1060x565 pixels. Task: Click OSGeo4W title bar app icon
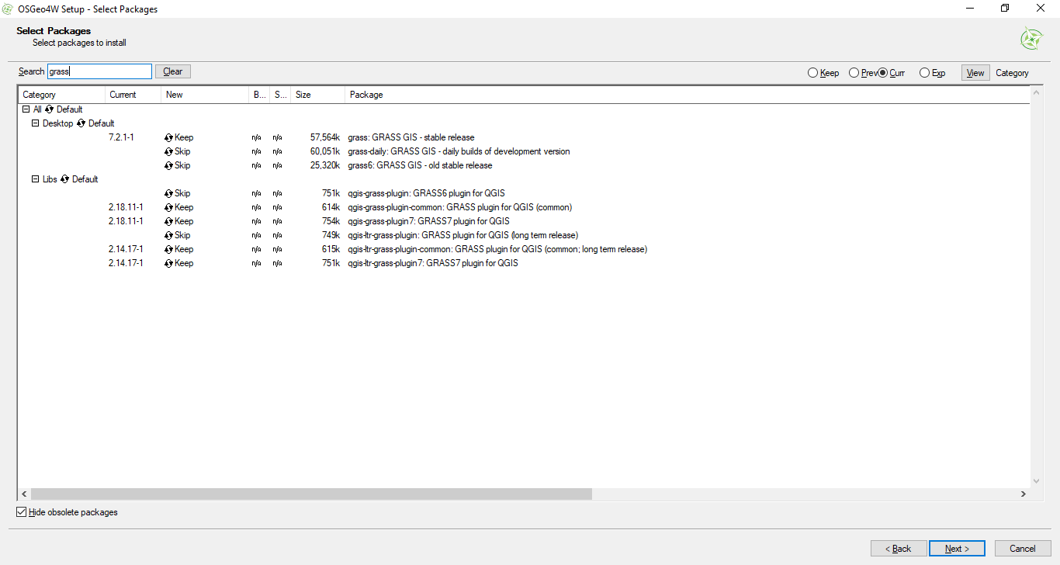pos(8,9)
